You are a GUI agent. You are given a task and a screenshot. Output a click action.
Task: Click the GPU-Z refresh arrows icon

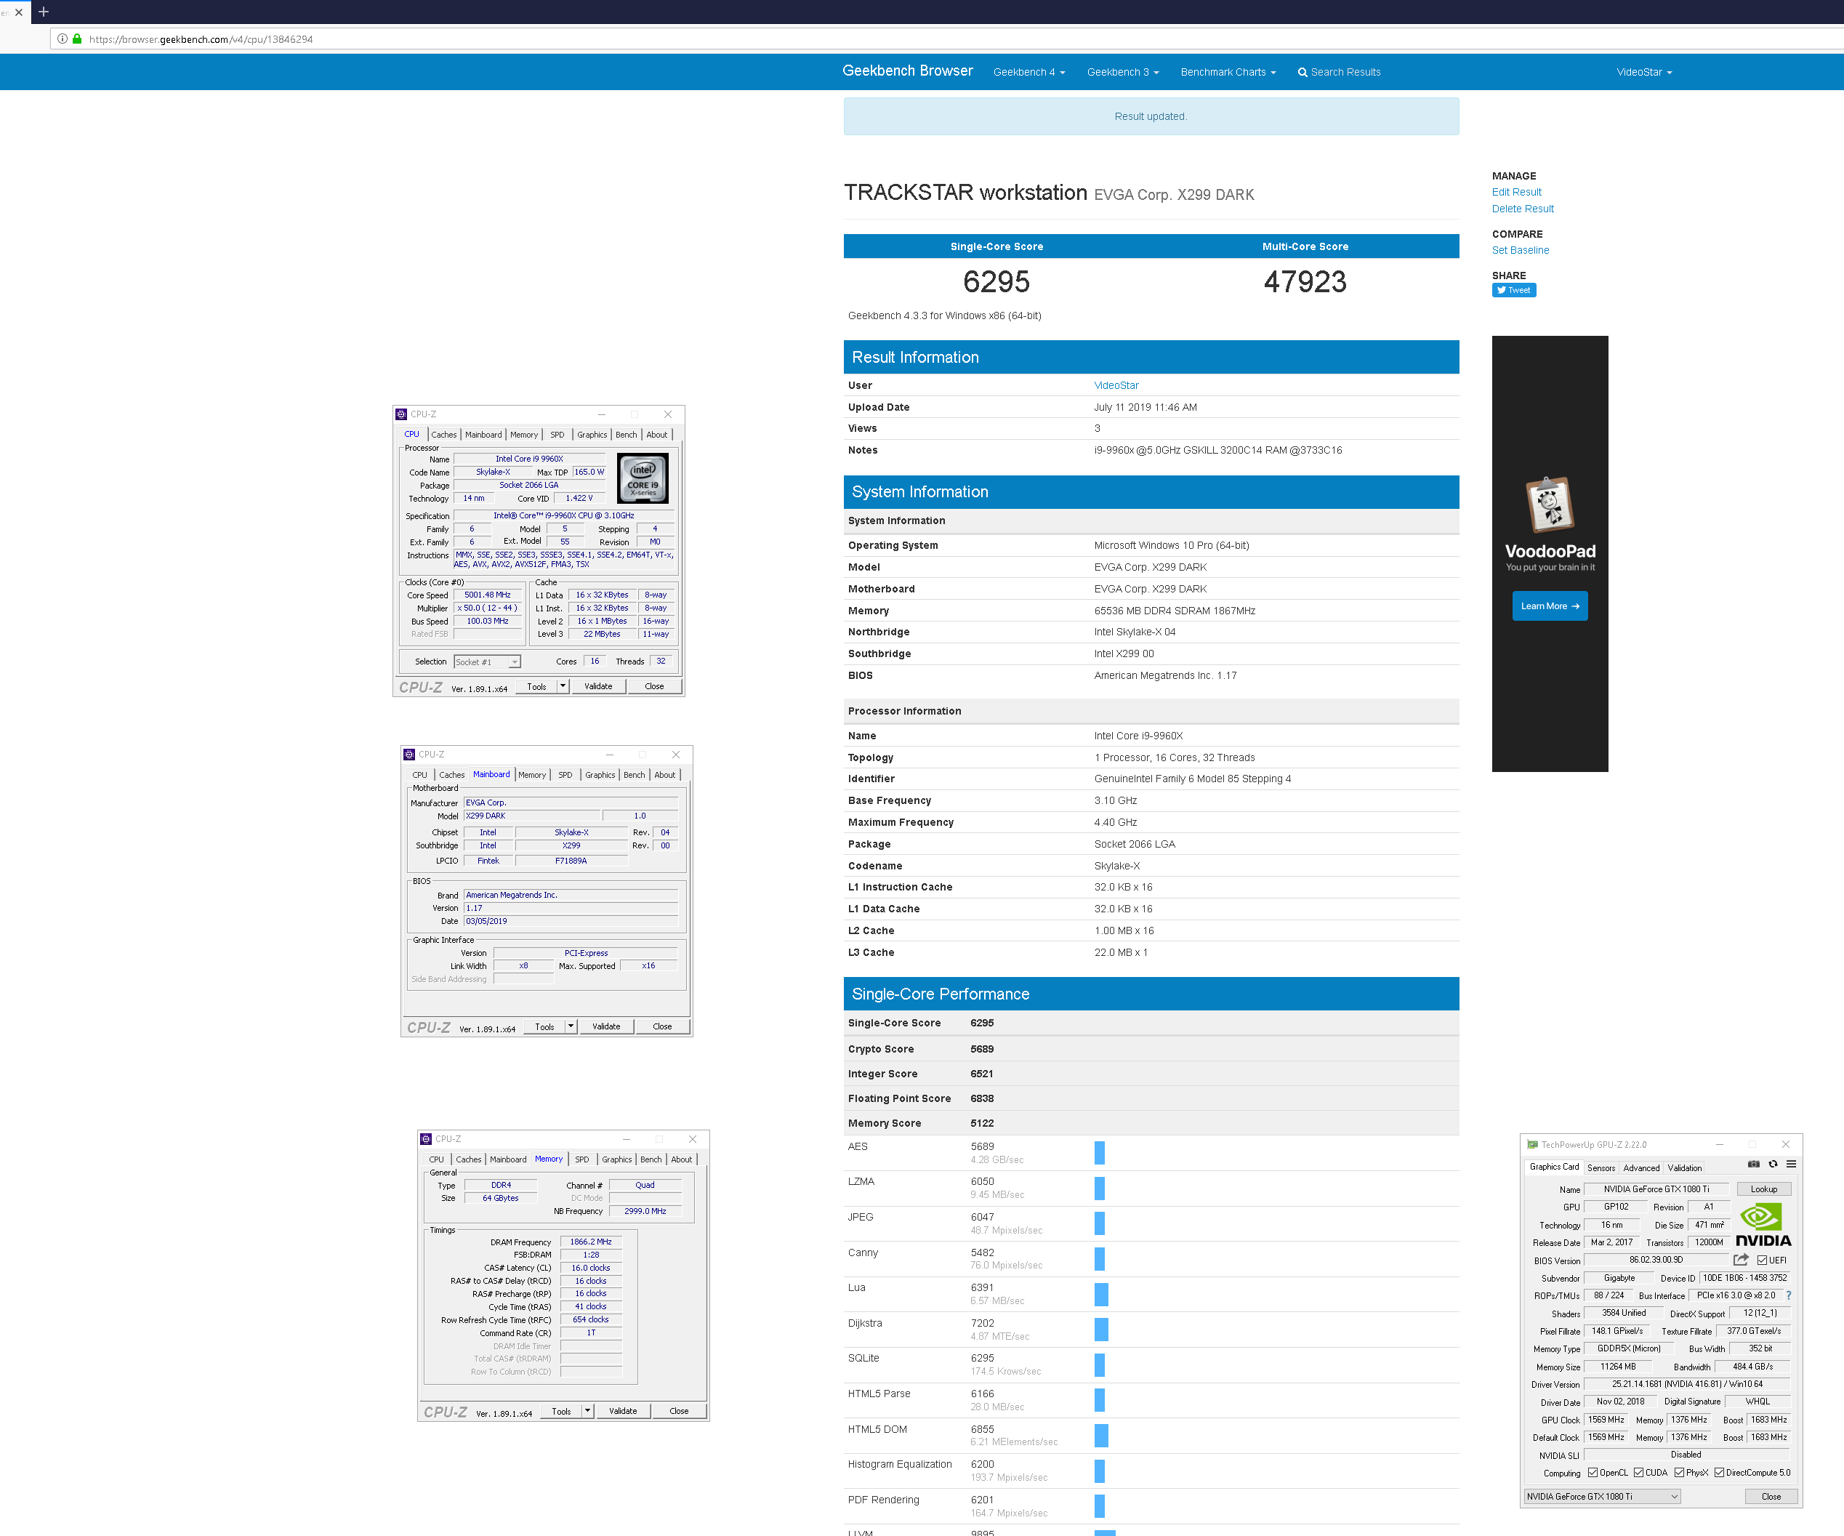pos(1773,1165)
